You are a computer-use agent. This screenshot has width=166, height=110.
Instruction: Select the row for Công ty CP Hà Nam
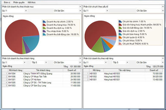pos(41,79)
